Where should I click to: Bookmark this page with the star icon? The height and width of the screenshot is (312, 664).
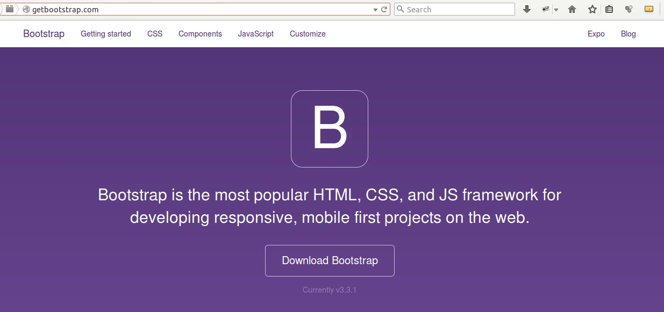(592, 9)
